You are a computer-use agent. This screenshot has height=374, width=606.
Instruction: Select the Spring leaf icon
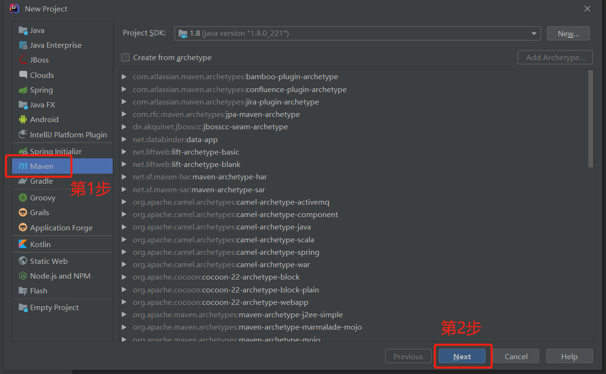[x=23, y=90]
